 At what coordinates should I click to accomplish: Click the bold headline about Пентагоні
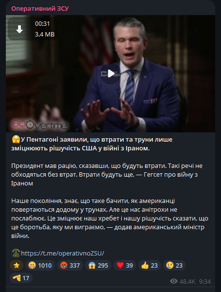tap(92, 144)
